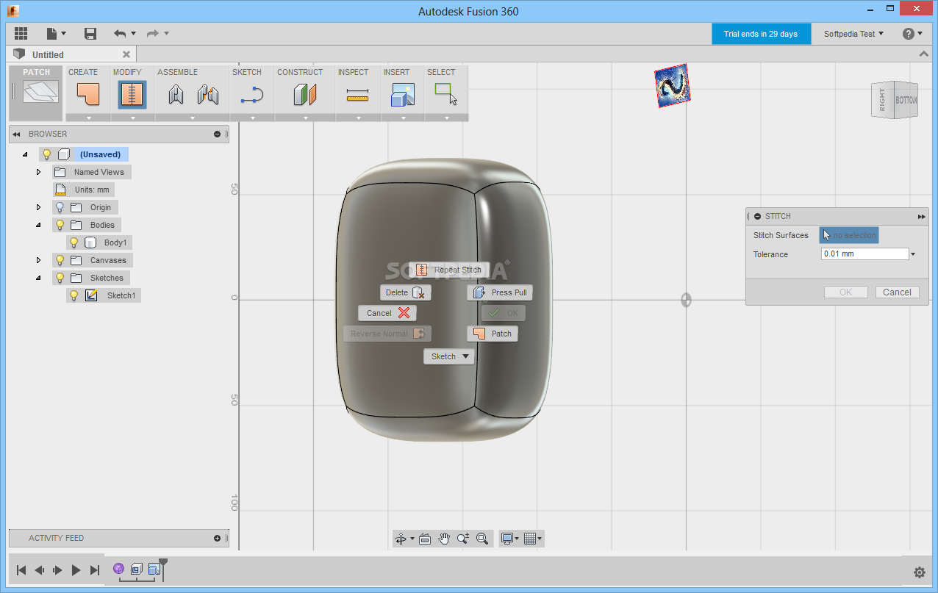This screenshot has height=593, width=938.
Task: Click the Sketch line tool icon
Action: [252, 95]
